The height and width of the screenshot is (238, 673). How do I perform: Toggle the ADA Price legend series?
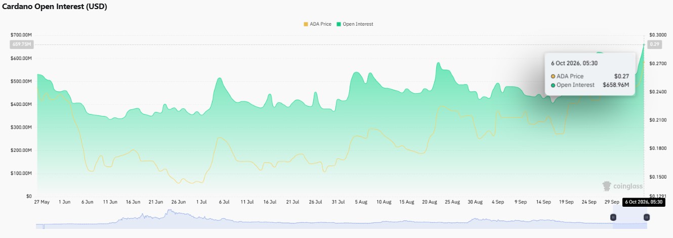coord(317,24)
